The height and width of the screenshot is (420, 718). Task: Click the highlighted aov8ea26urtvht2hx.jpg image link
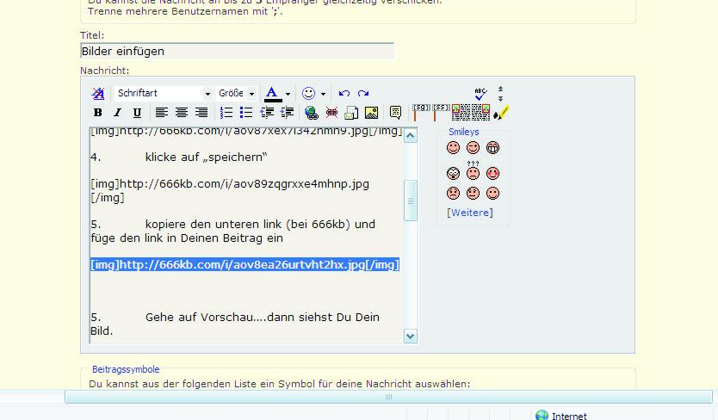click(x=245, y=265)
